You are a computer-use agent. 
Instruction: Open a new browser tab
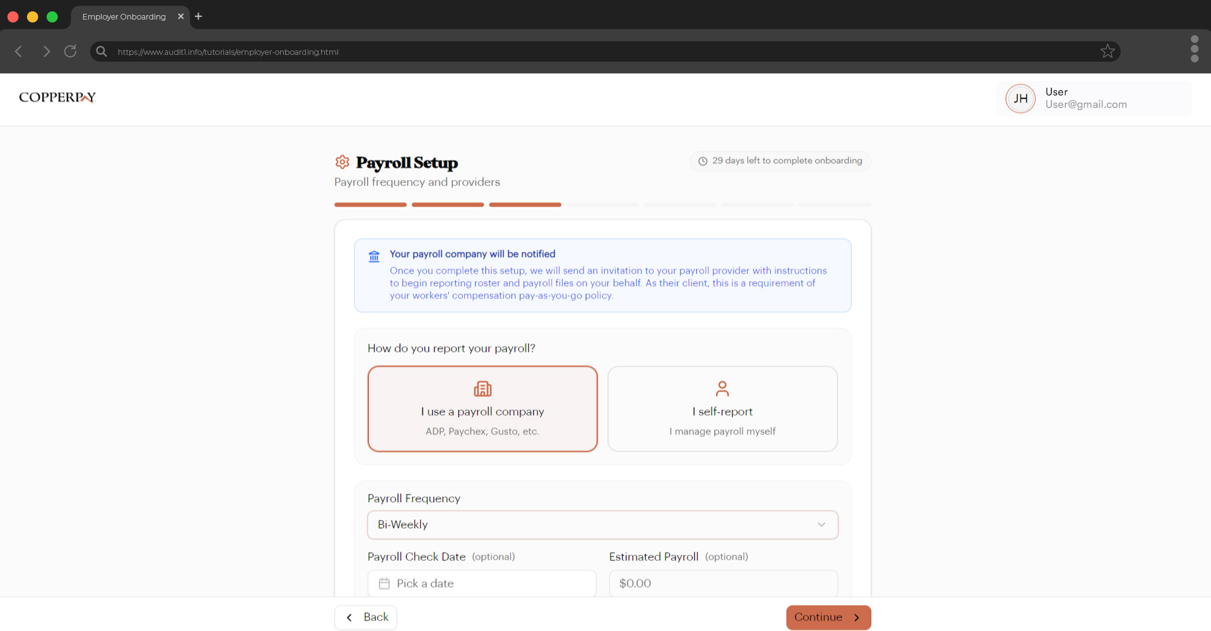tap(198, 16)
